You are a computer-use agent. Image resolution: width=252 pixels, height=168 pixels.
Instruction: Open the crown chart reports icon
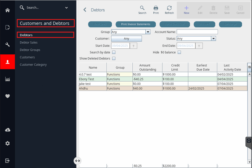(x=8, y=79)
